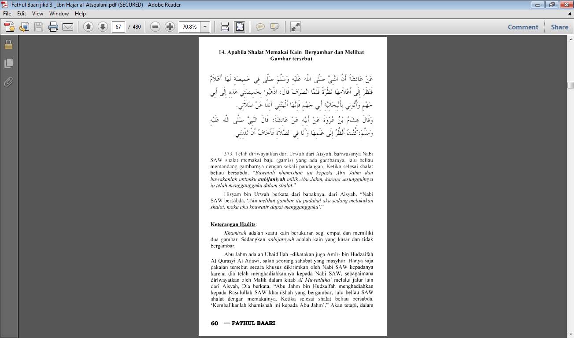Screen dimensions: 574x338
Task: Click the email envelope icon
Action: point(68,27)
